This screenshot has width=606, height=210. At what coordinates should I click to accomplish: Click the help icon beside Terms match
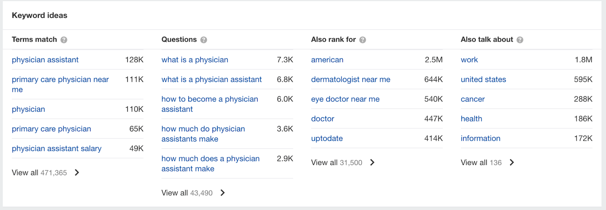coord(64,40)
